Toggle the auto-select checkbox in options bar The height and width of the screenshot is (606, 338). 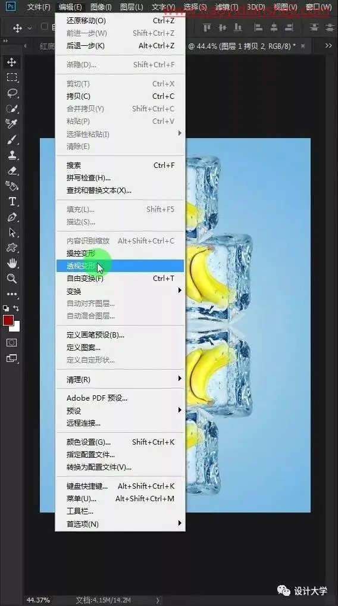pos(44,26)
